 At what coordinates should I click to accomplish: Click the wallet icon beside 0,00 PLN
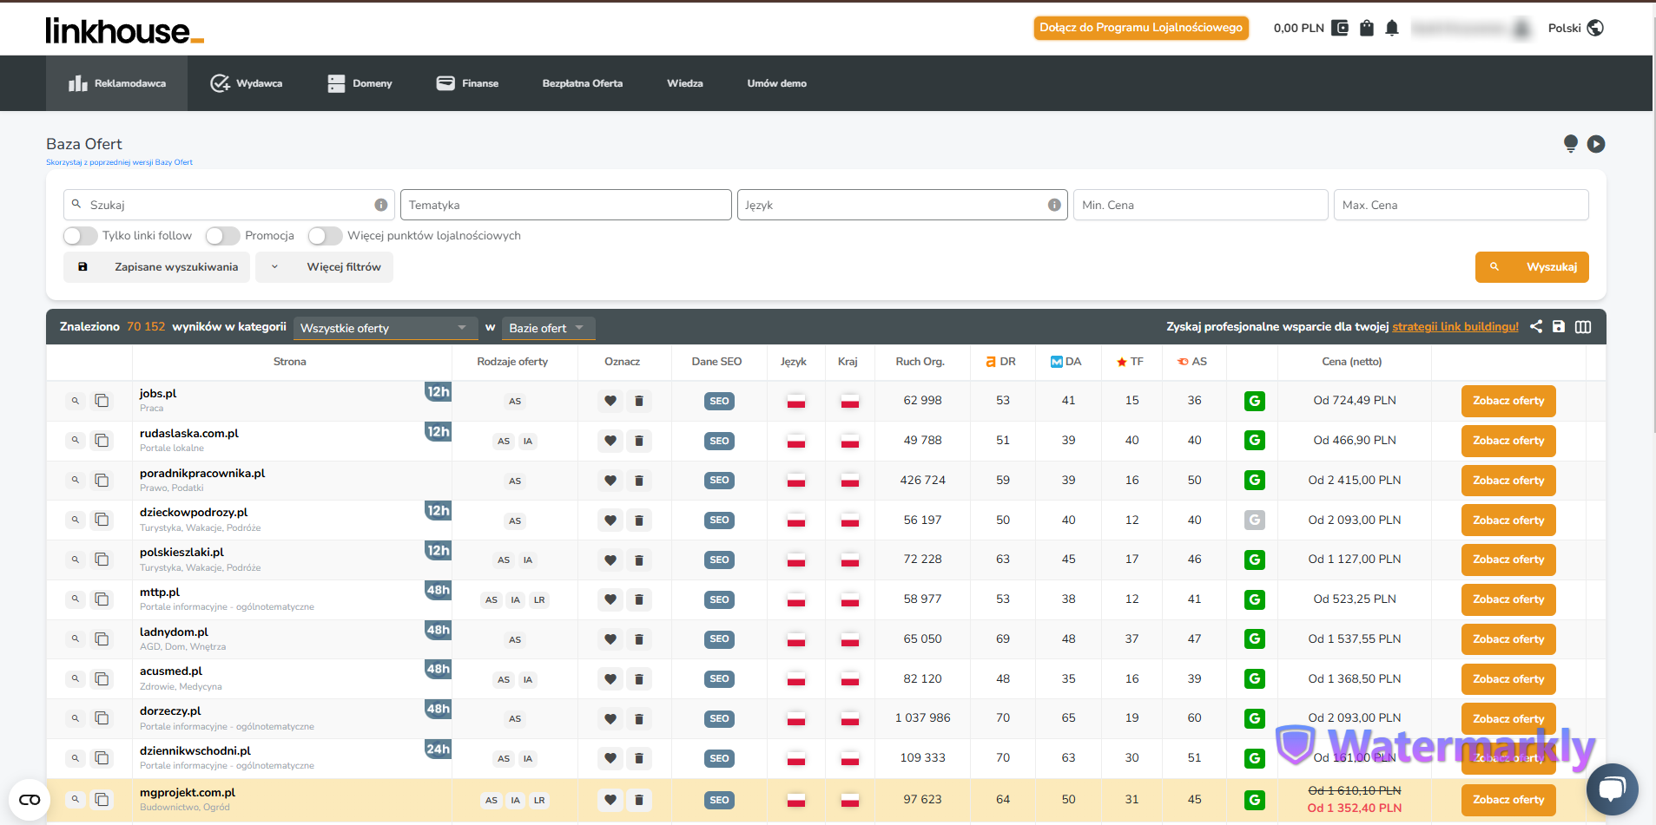[x=1340, y=28]
